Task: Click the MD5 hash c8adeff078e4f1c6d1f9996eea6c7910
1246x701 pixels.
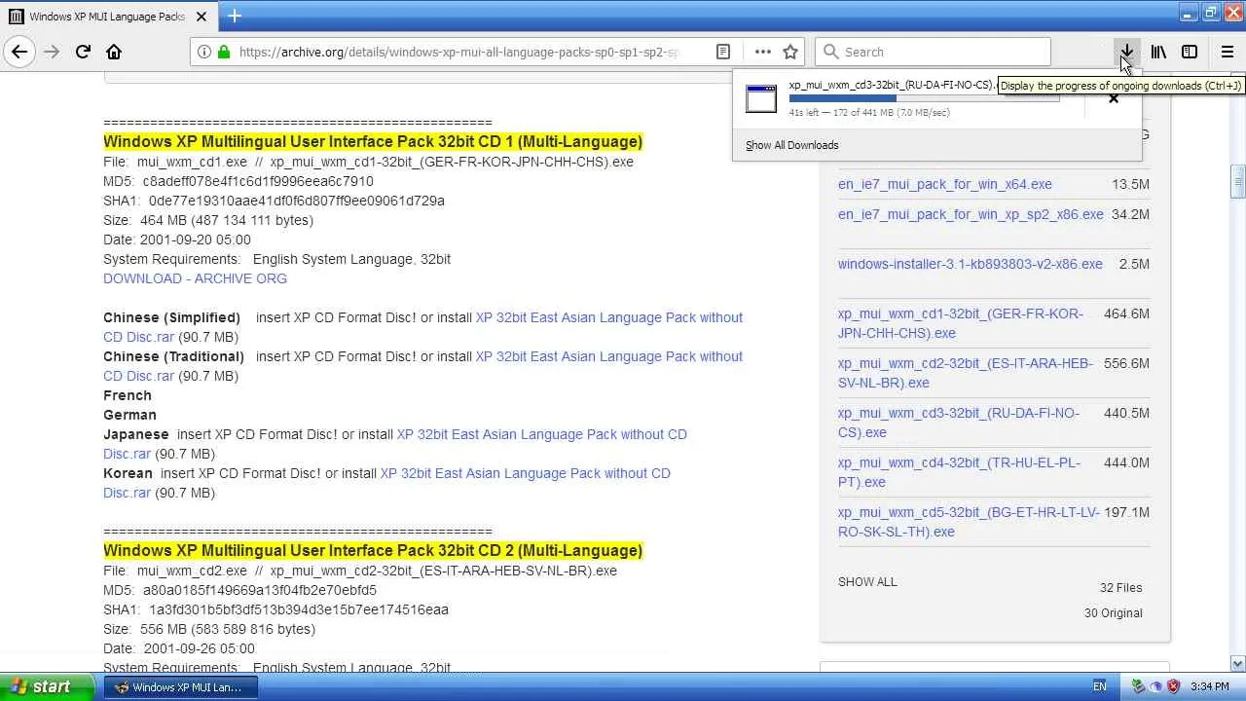Action: pyautogui.click(x=258, y=181)
